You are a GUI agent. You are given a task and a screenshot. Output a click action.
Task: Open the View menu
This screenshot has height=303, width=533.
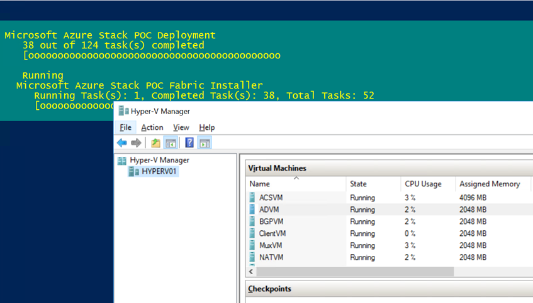181,127
